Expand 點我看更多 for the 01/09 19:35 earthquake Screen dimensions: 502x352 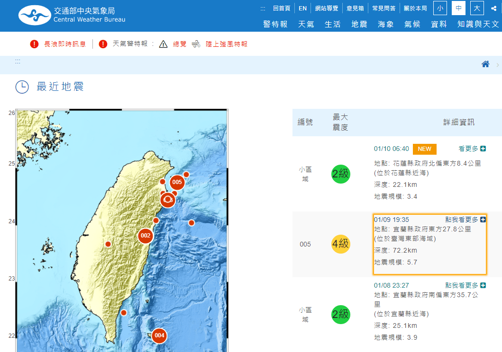[465, 220]
